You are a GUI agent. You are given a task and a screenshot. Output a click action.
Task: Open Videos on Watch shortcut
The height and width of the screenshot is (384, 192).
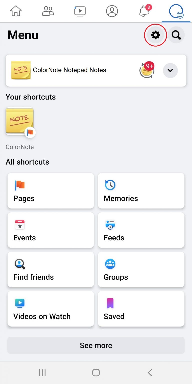pyautogui.click(x=51, y=309)
